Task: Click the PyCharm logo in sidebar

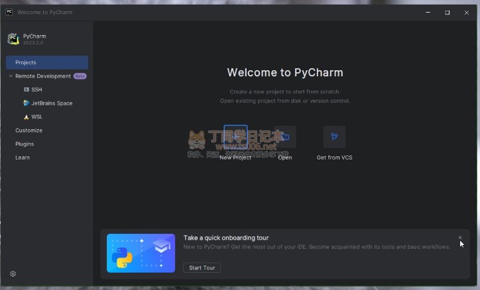Action: [13, 39]
